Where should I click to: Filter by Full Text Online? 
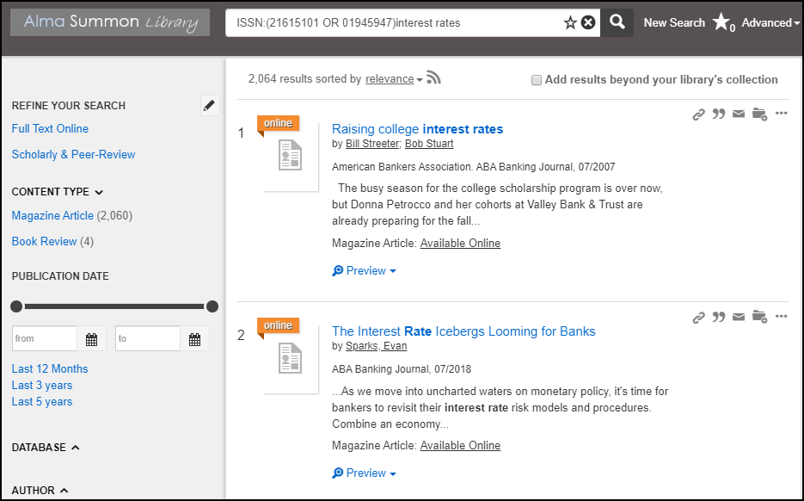50,128
